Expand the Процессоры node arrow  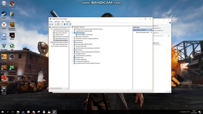click(72, 58)
